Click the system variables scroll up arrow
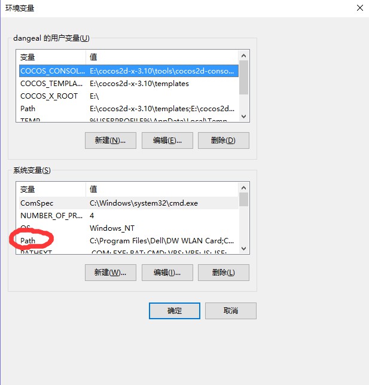Viewport: 369px width, 385px height. point(243,188)
